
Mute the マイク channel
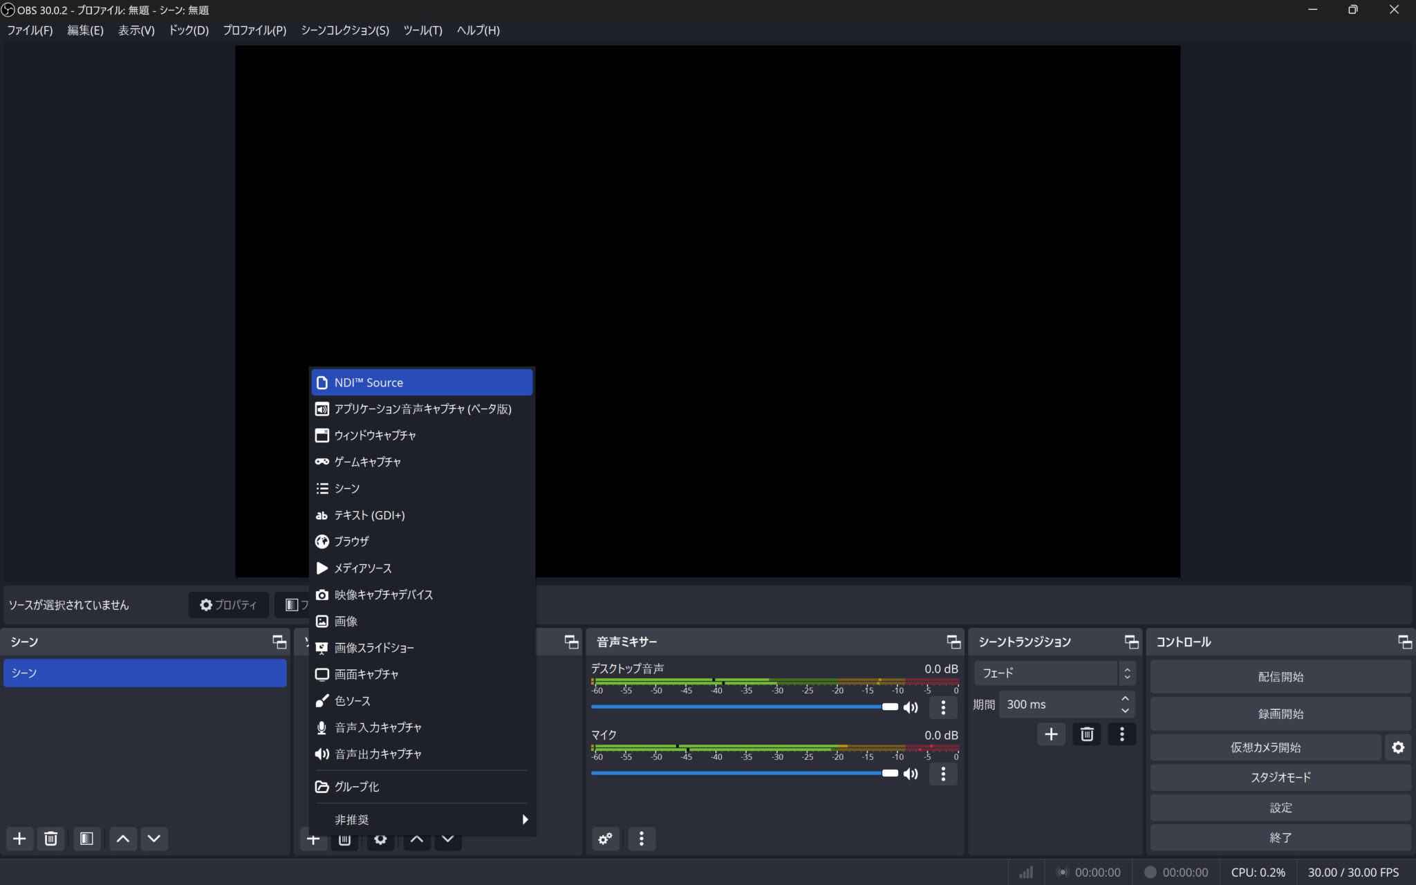(x=910, y=773)
